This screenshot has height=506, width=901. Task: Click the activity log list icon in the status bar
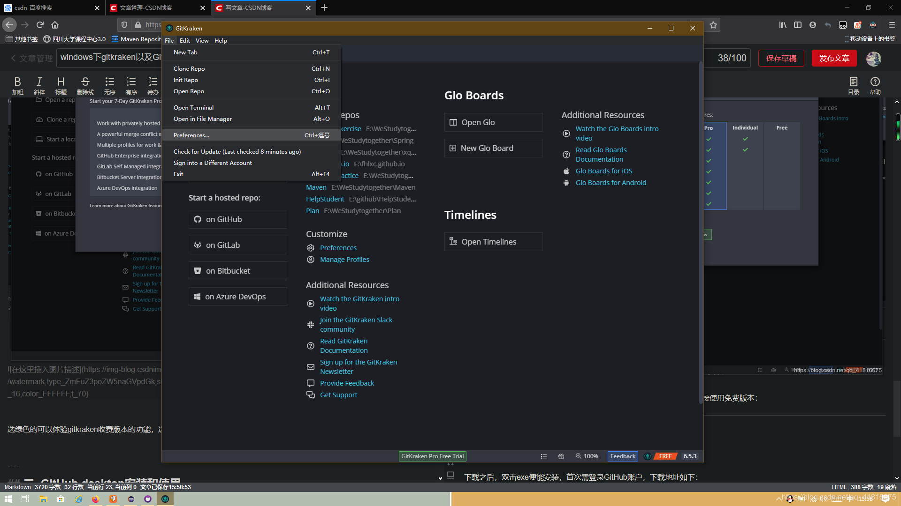pos(543,456)
